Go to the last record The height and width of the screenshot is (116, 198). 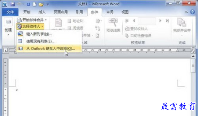[x=167, y=21]
